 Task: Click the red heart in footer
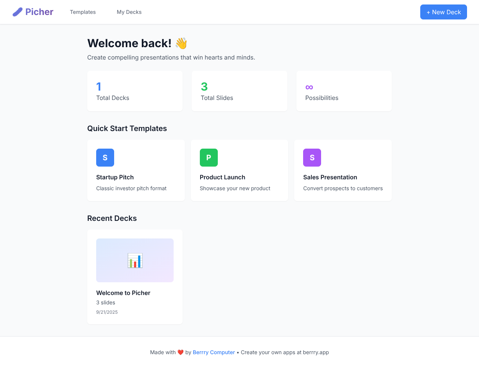coord(180,352)
